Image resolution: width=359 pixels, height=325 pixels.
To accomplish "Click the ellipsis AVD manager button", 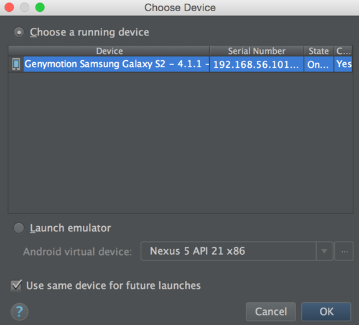I will tap(344, 251).
